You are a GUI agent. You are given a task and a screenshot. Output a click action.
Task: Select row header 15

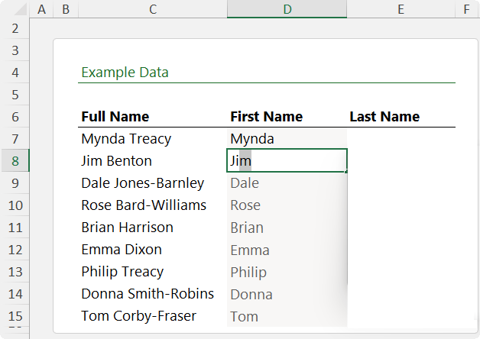[15, 316]
